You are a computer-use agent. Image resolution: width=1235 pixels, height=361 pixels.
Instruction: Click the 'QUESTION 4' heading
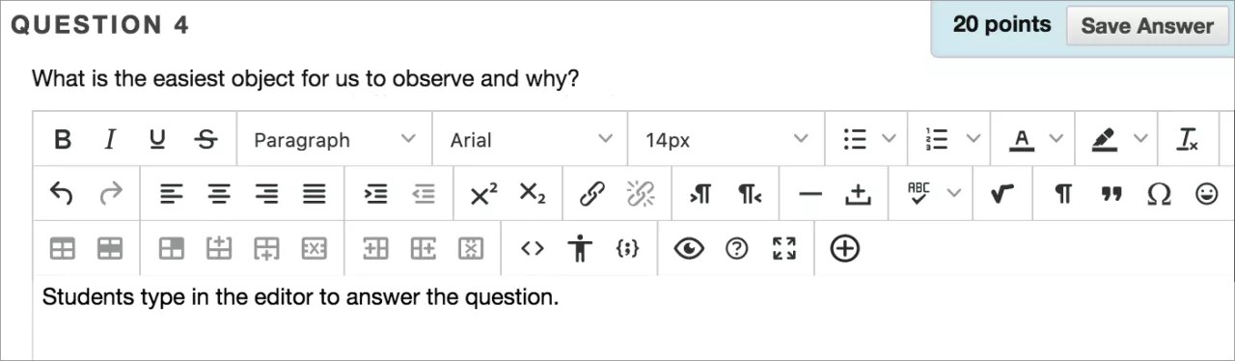coord(100,25)
